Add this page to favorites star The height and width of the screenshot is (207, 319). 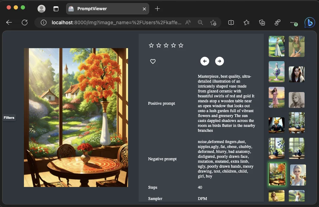pos(213,22)
